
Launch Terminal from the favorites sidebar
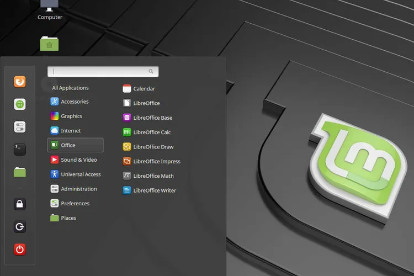tap(20, 149)
